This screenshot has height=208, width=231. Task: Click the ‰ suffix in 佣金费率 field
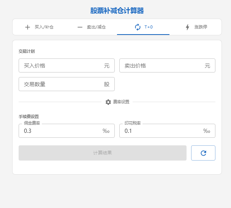click(x=106, y=131)
